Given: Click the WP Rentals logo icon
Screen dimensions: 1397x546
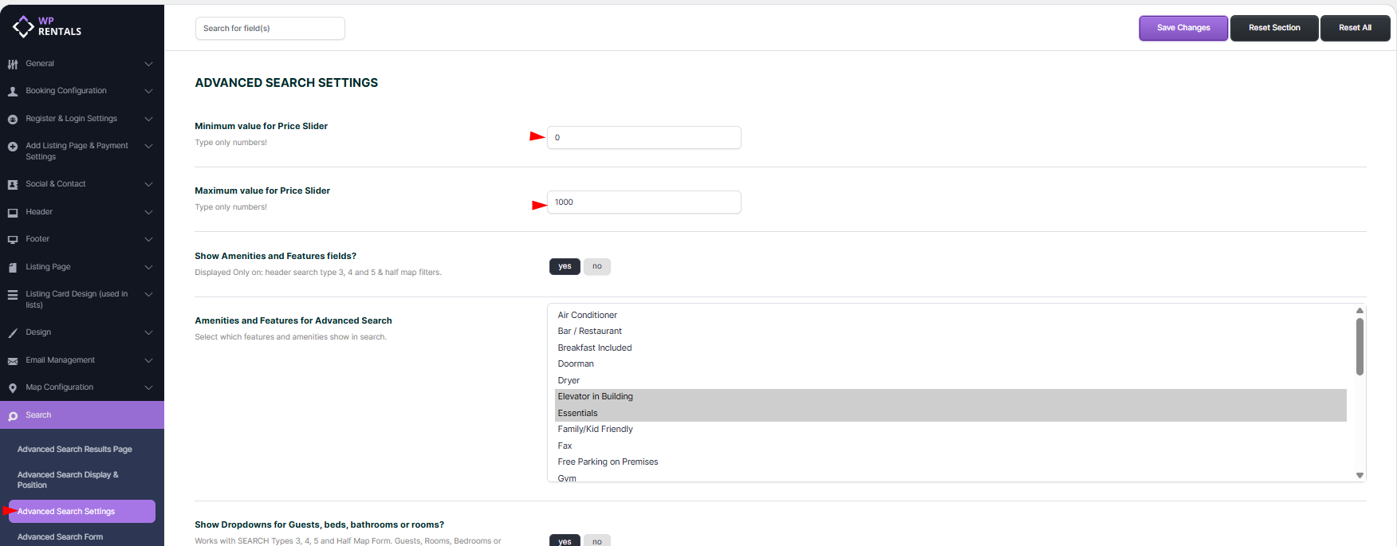Looking at the screenshot, I should 23,26.
